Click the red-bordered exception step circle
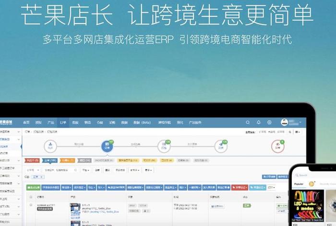This screenshot has width=336, height=226. click(x=277, y=146)
